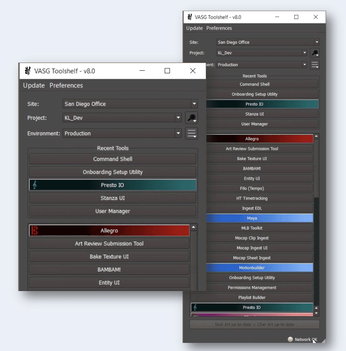Open the Preferences menu in front window
Screen dimensions: 346x351
pos(66,85)
